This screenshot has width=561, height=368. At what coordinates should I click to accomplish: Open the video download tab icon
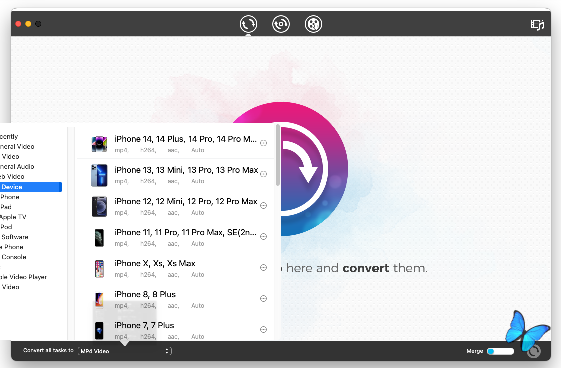[x=281, y=24]
